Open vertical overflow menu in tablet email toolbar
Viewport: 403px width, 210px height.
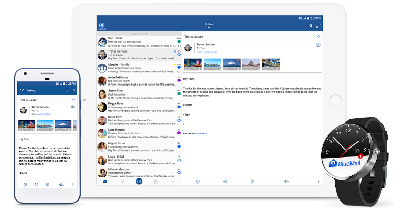[x=319, y=182]
